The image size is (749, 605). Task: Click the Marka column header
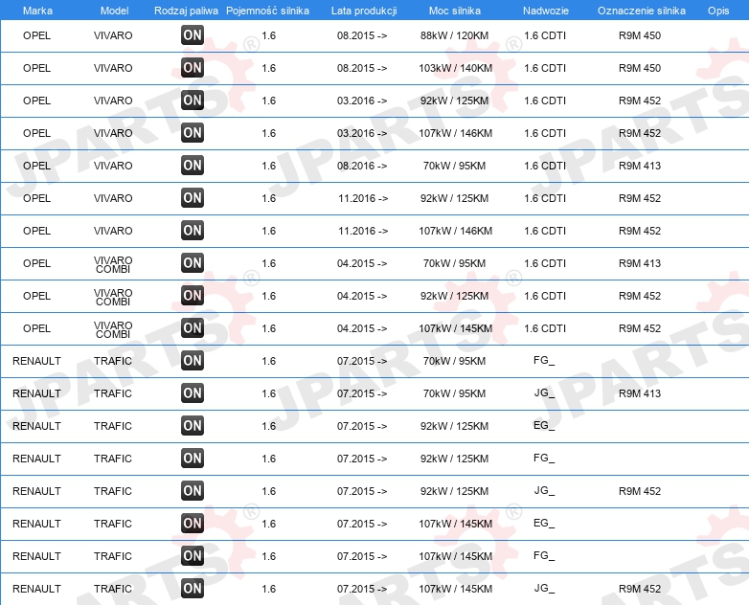tap(37, 11)
